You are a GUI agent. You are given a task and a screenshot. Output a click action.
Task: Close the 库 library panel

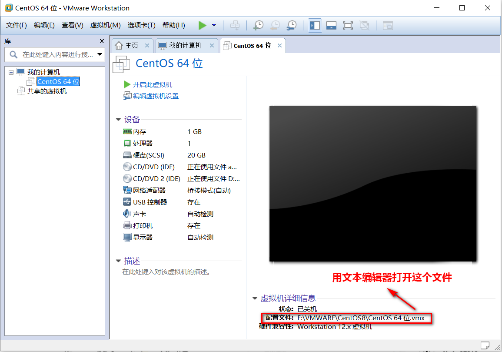click(x=102, y=41)
